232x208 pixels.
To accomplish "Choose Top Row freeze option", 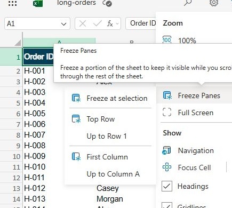I will 110,119.
